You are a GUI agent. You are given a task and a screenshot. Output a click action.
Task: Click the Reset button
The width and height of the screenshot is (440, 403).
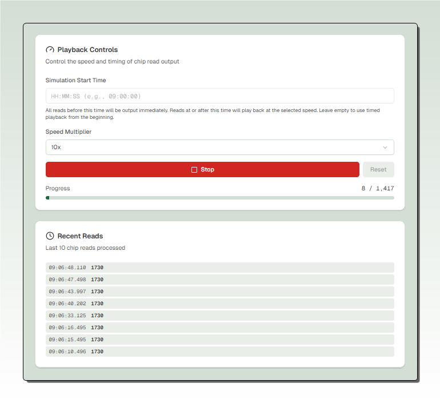pos(378,170)
